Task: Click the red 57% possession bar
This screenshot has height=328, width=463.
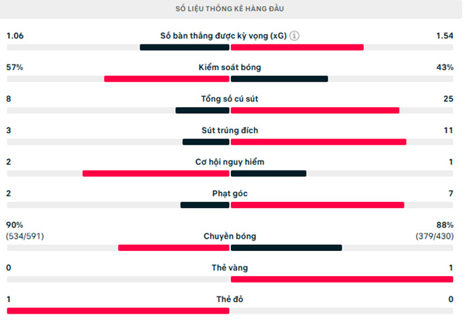Action: tap(167, 79)
